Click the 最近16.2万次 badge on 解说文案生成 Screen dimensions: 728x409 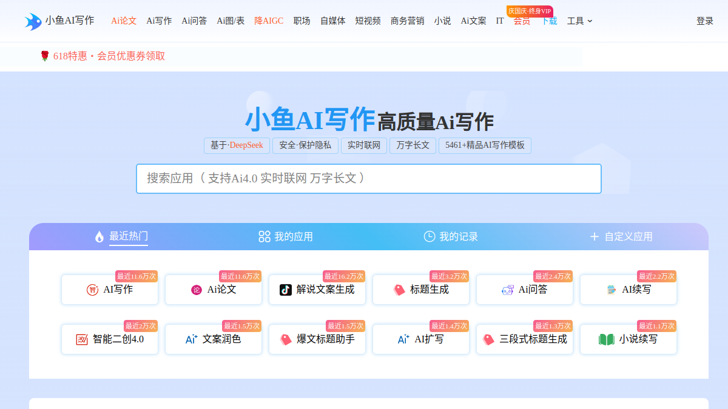tap(344, 276)
